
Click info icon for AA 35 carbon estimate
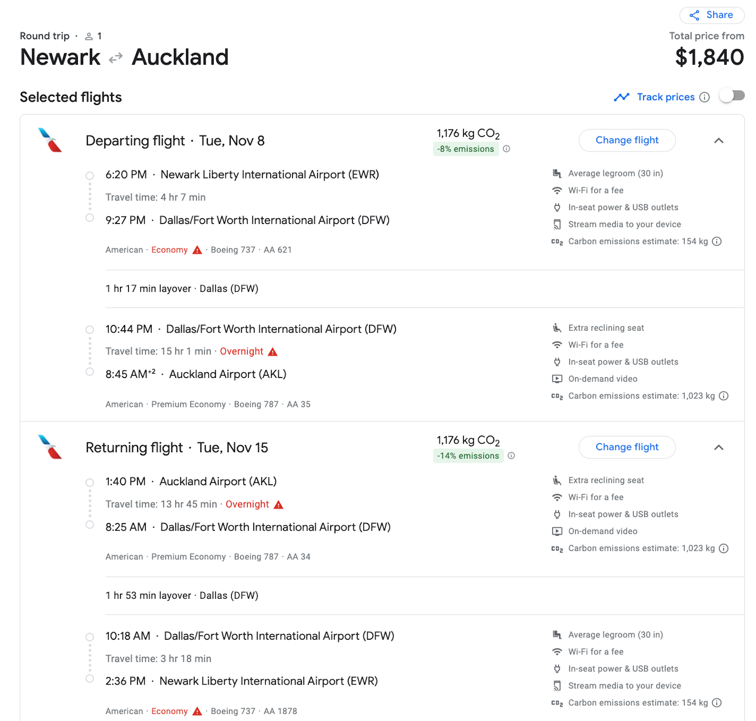pos(723,396)
